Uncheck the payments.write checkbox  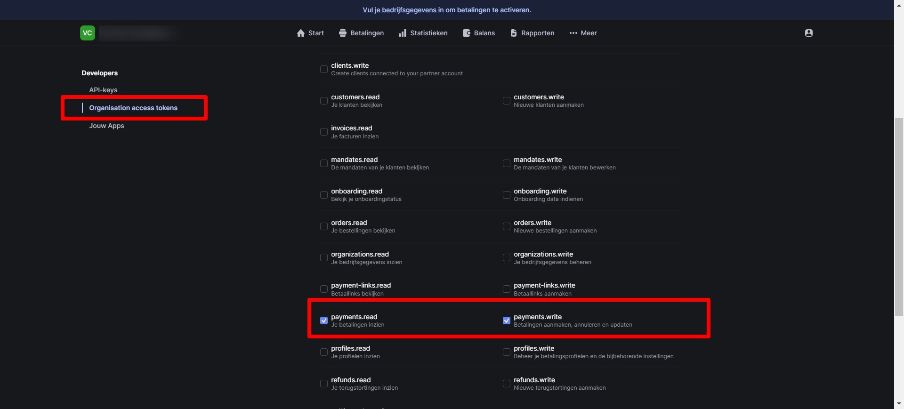pos(507,321)
